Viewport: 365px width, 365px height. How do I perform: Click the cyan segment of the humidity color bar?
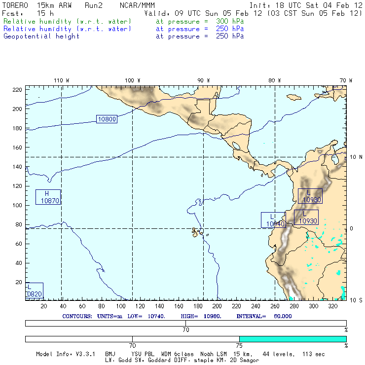pyautogui.click(x=293, y=339)
